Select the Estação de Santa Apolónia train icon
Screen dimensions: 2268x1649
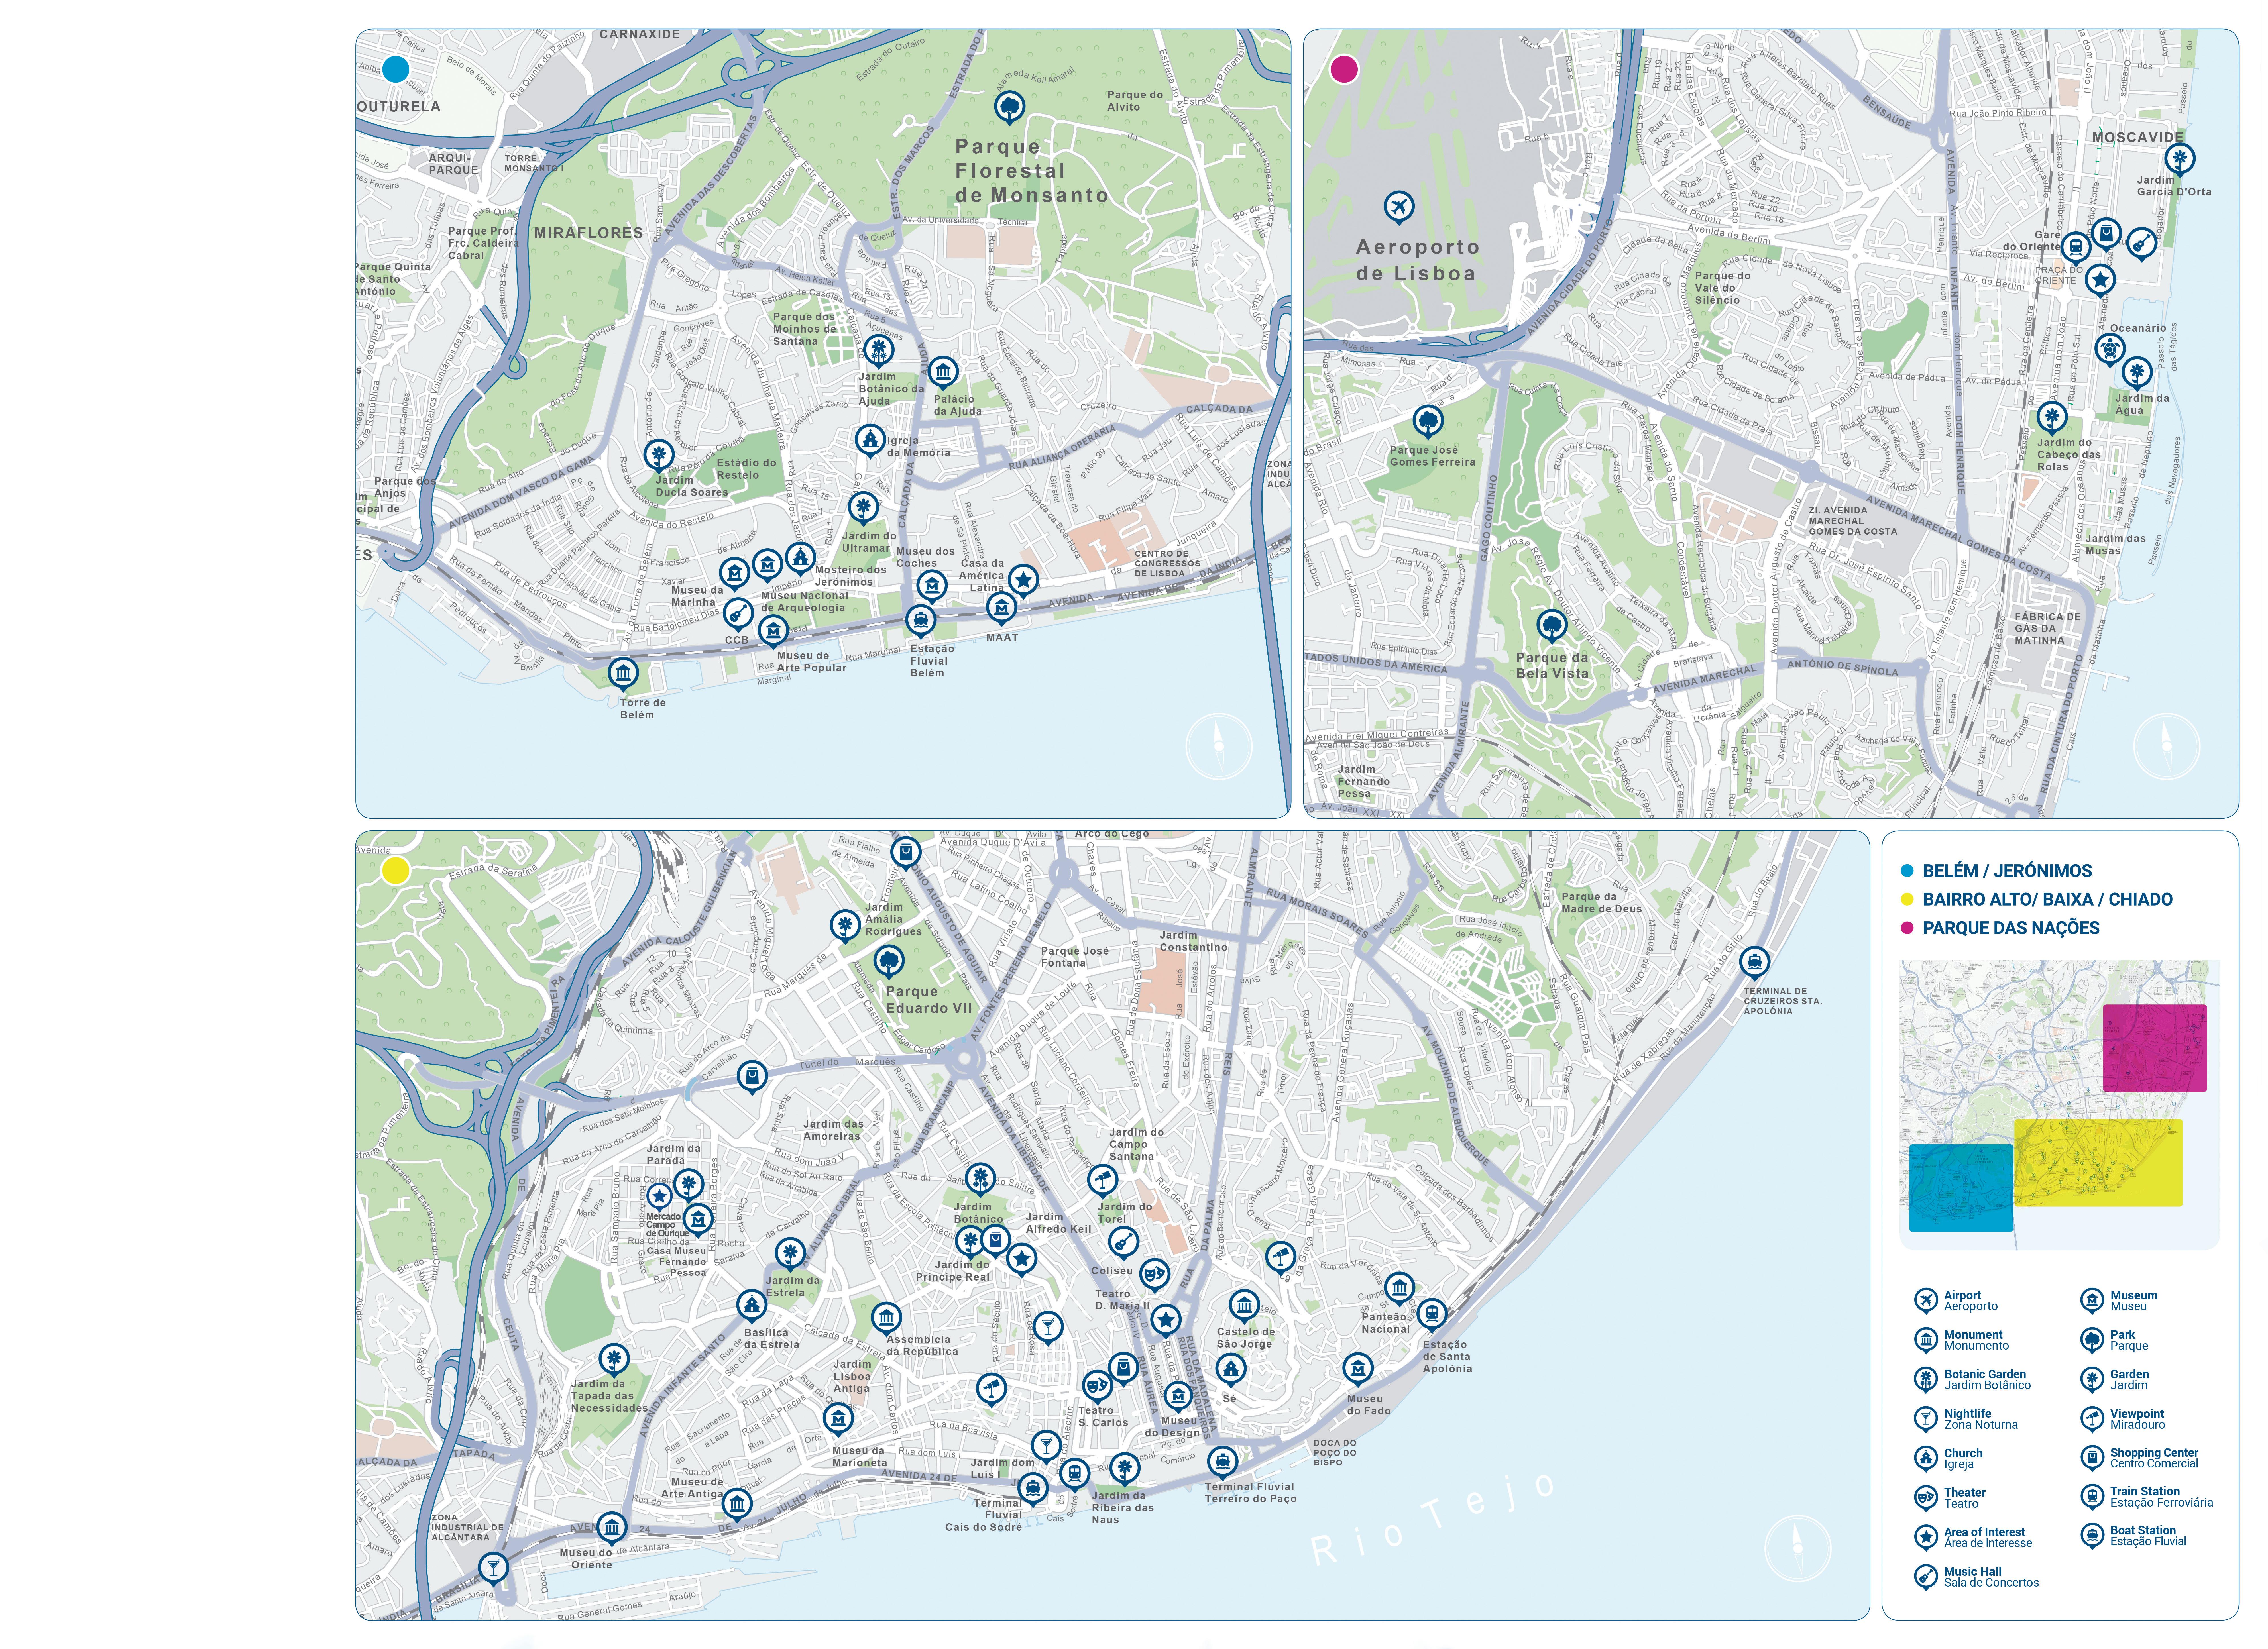click(1432, 1313)
